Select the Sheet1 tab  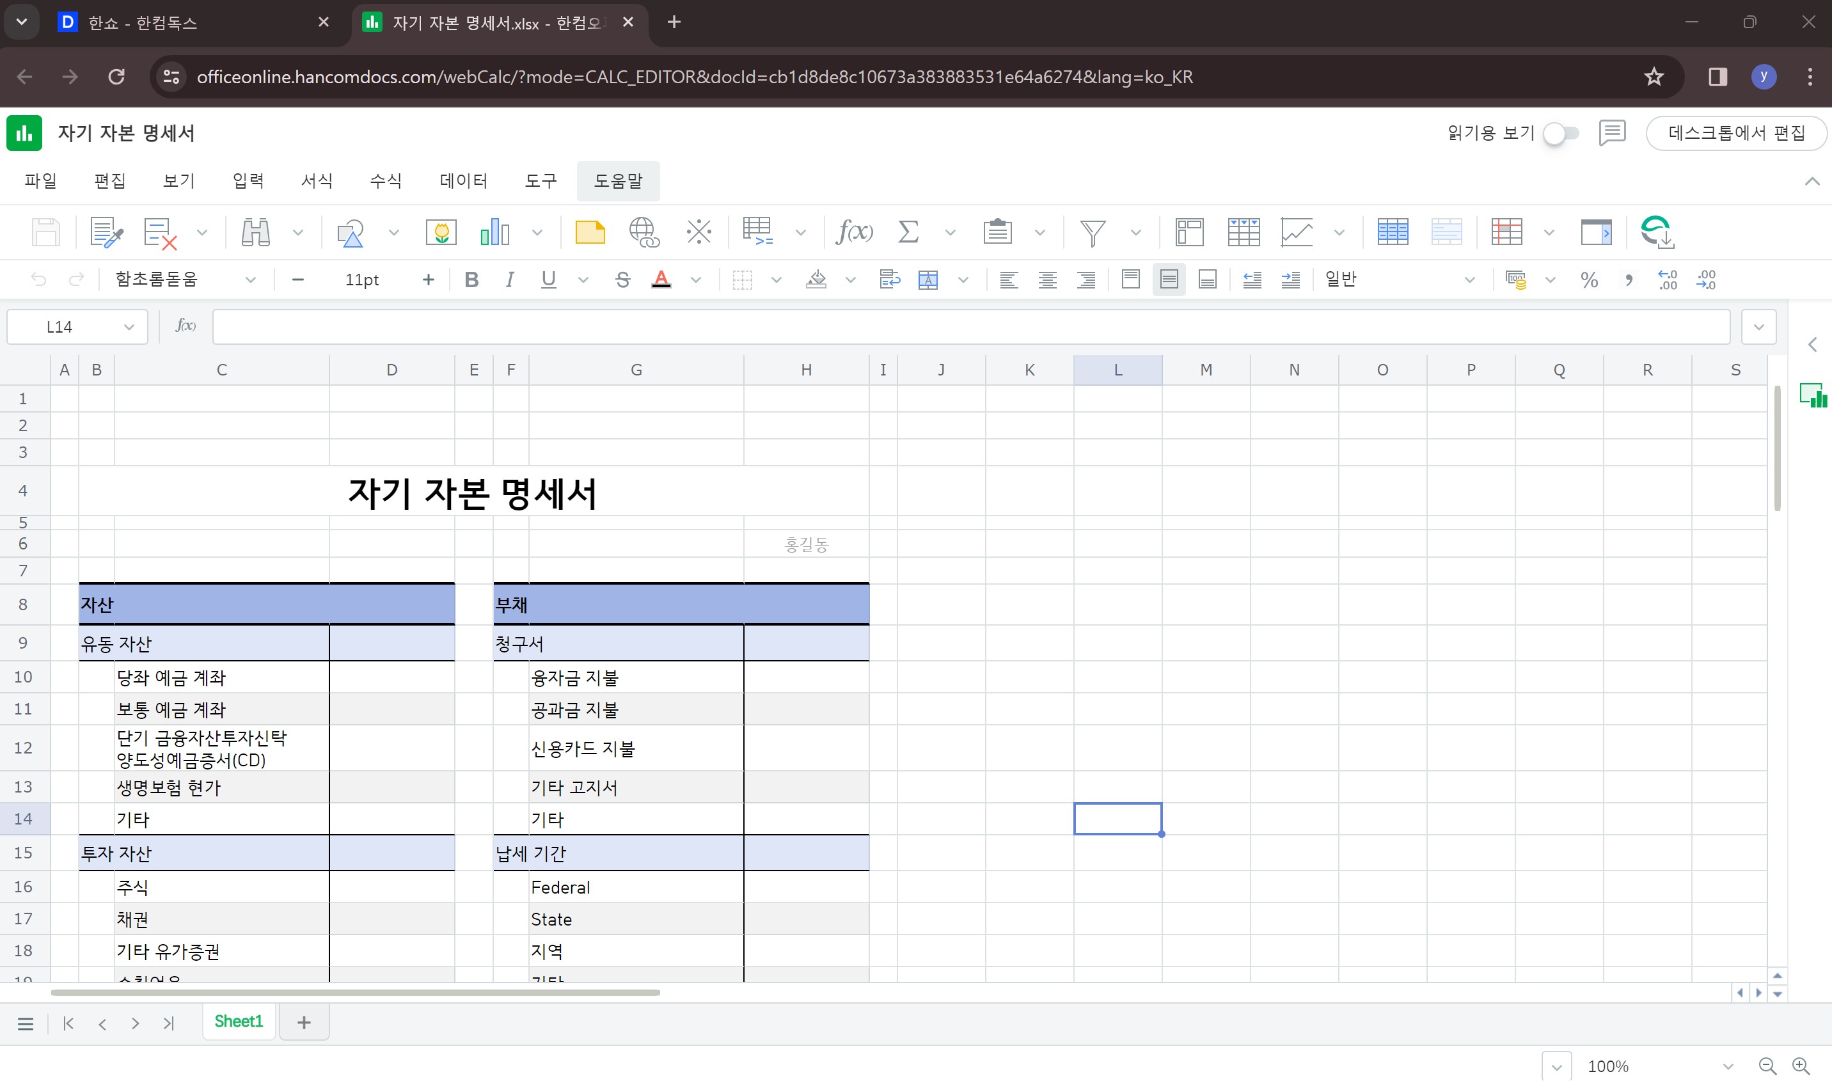238,1022
